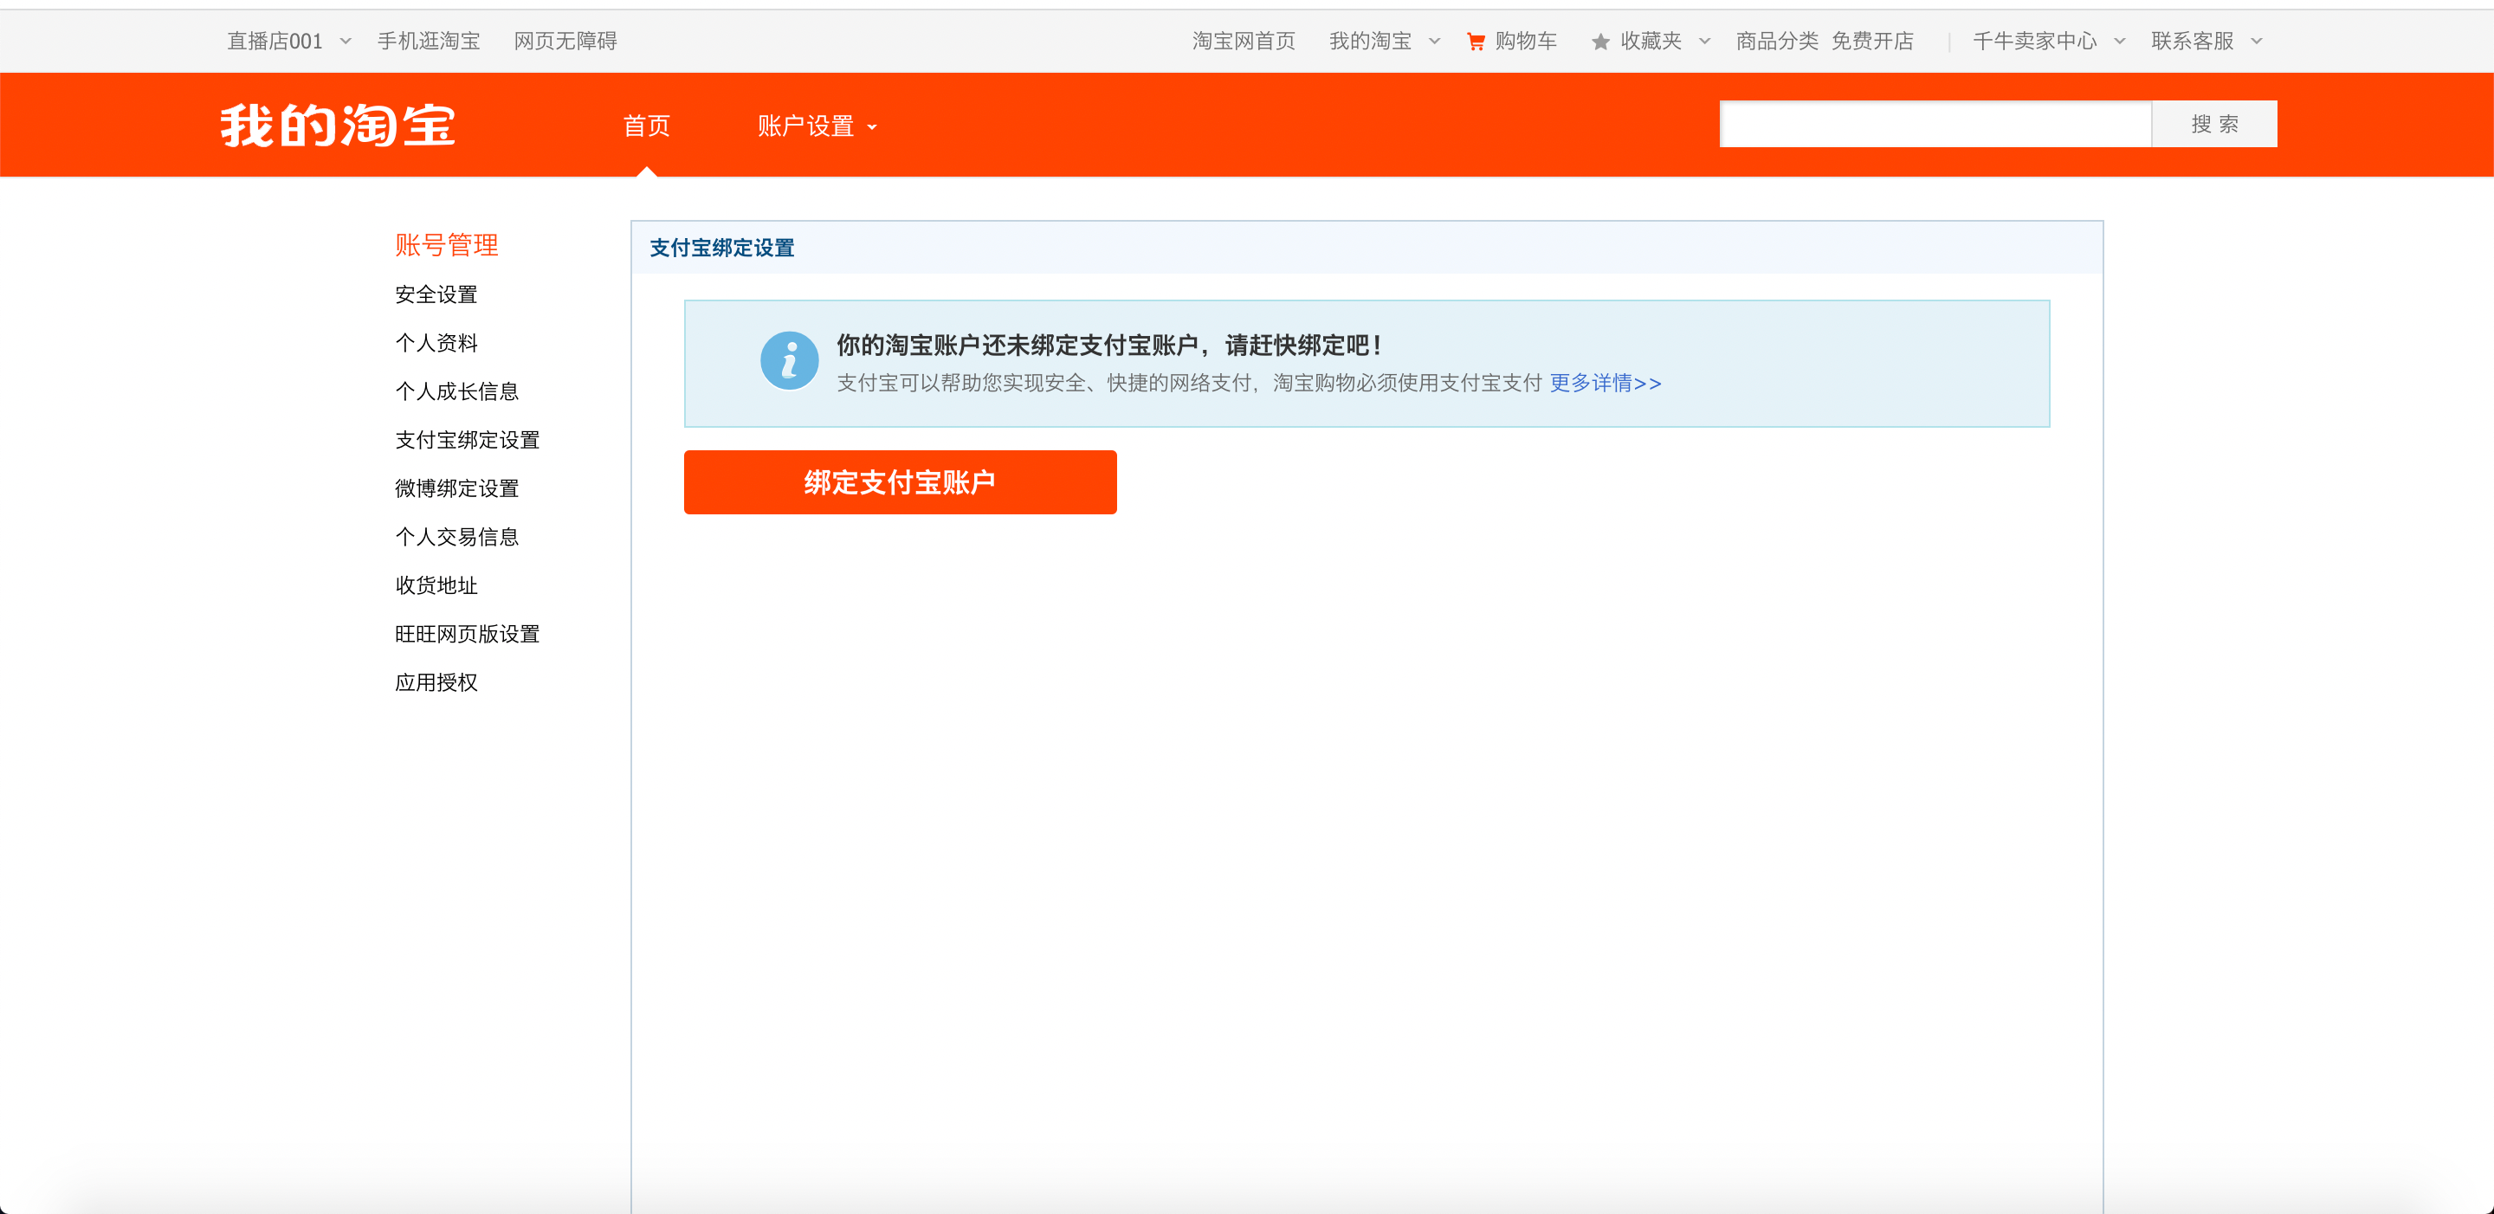Open 个人交易信息 in sidebar
The image size is (2494, 1214).
457,536
